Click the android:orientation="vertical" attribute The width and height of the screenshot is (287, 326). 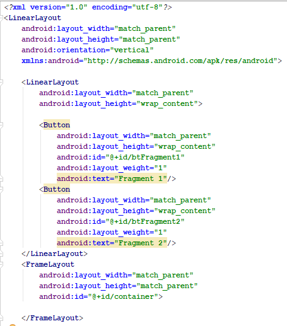pos(88,50)
